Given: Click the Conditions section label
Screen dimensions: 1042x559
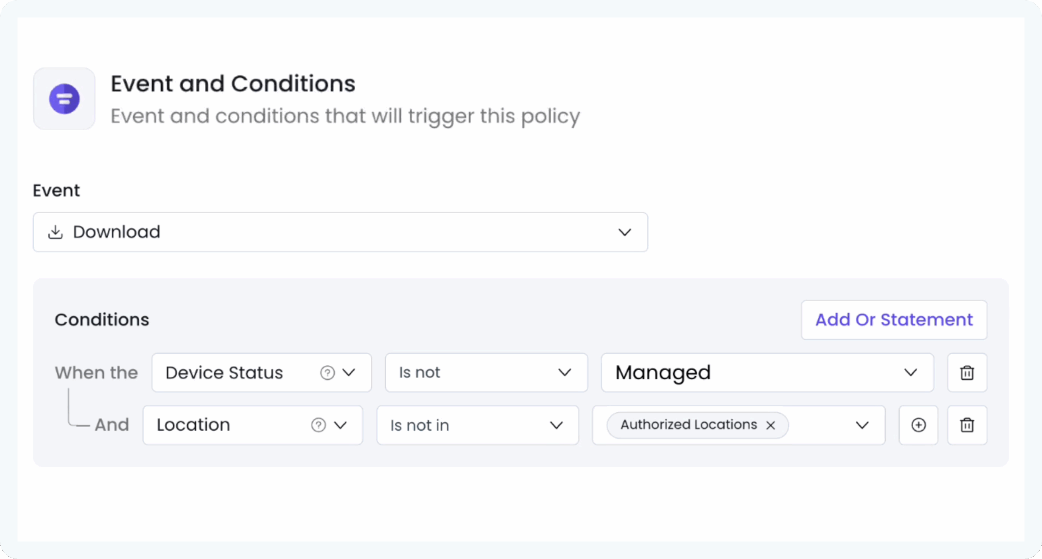Looking at the screenshot, I should 102,320.
